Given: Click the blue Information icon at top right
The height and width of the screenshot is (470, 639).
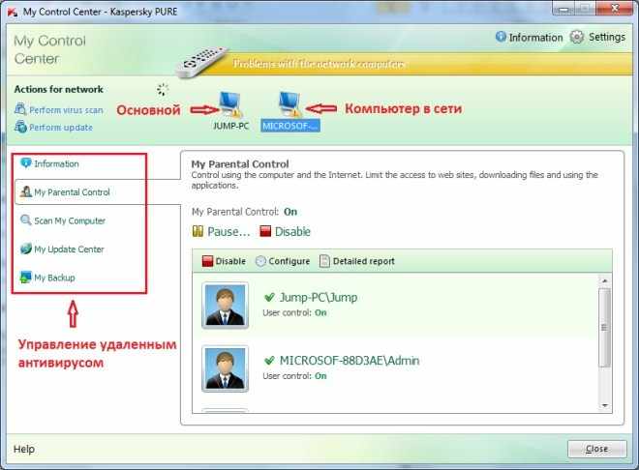Looking at the screenshot, I should 501,37.
